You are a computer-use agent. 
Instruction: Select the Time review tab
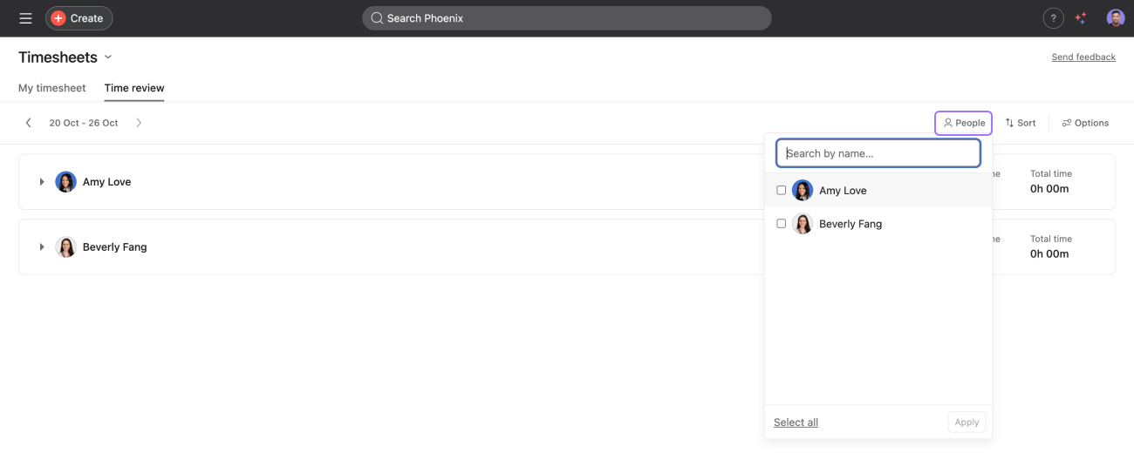134,88
